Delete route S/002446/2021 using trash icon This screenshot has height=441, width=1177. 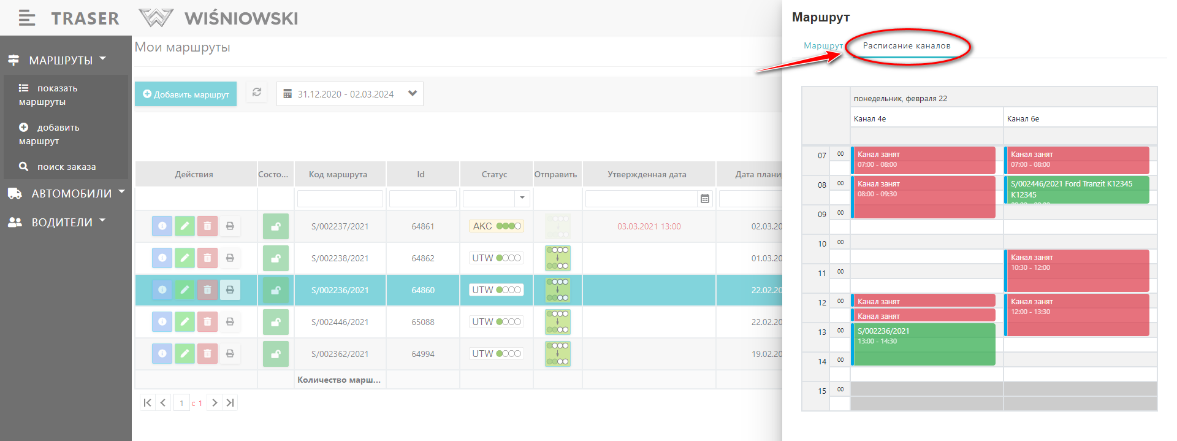[x=207, y=322]
